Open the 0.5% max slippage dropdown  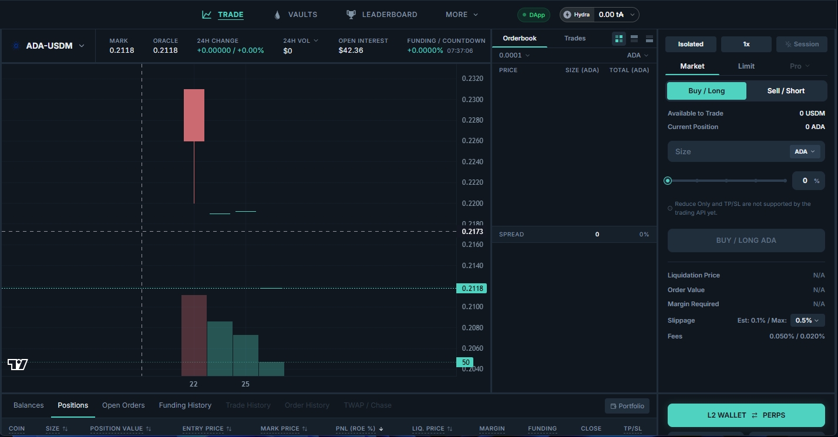click(x=807, y=320)
